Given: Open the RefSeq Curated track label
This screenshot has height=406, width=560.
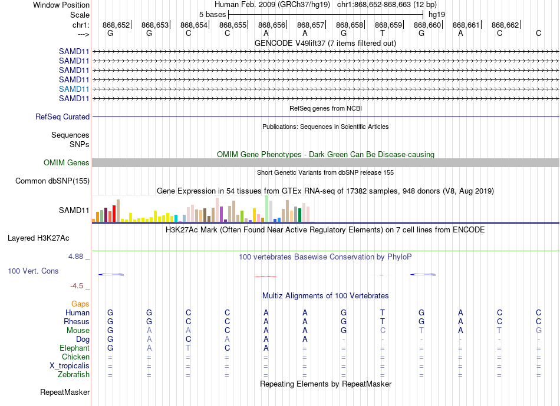Looking at the screenshot, I should click(x=62, y=117).
